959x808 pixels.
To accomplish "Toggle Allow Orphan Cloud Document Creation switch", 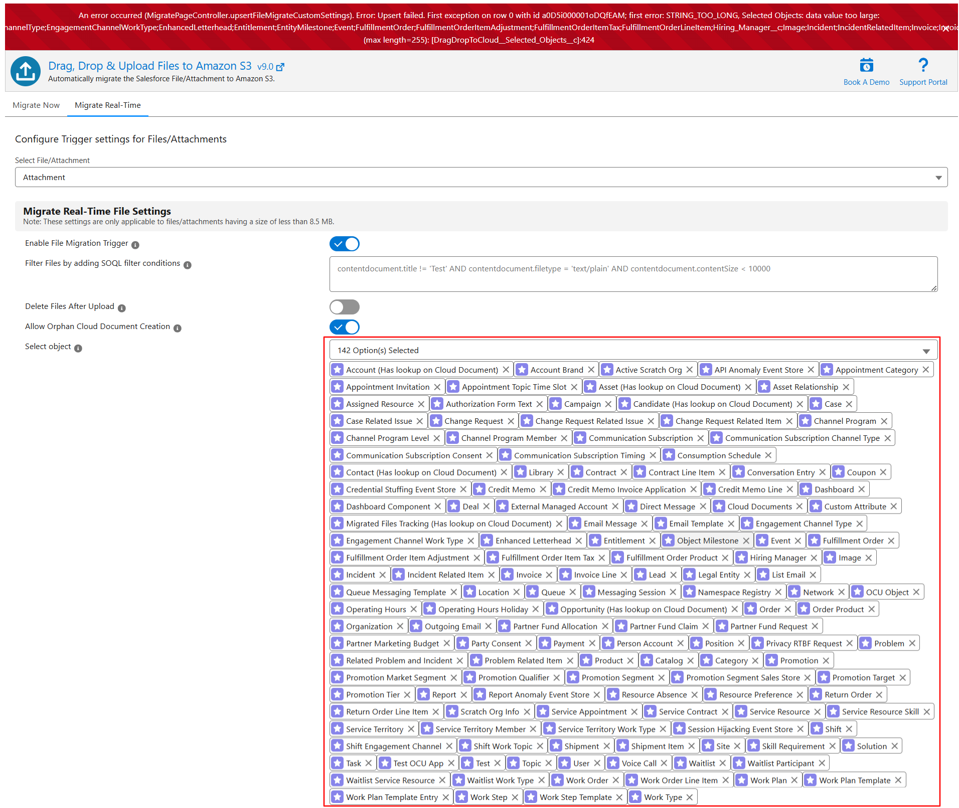I will pos(345,327).
